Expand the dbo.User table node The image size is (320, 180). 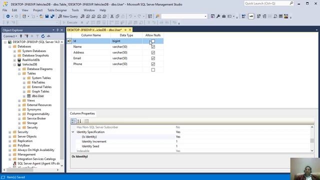coord(24,96)
